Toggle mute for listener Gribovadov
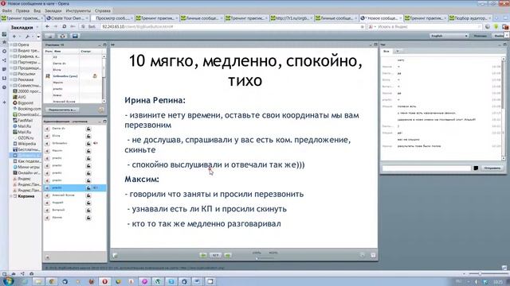Viewport: 510px width, 286px height. point(48,144)
